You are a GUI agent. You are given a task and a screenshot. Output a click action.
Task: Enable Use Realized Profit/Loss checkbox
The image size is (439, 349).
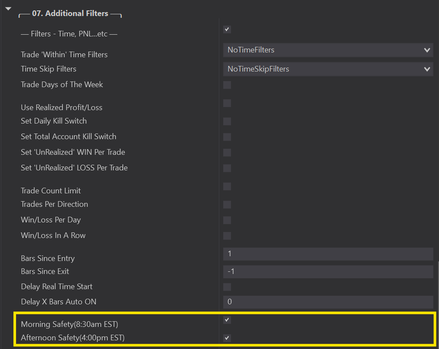point(227,103)
